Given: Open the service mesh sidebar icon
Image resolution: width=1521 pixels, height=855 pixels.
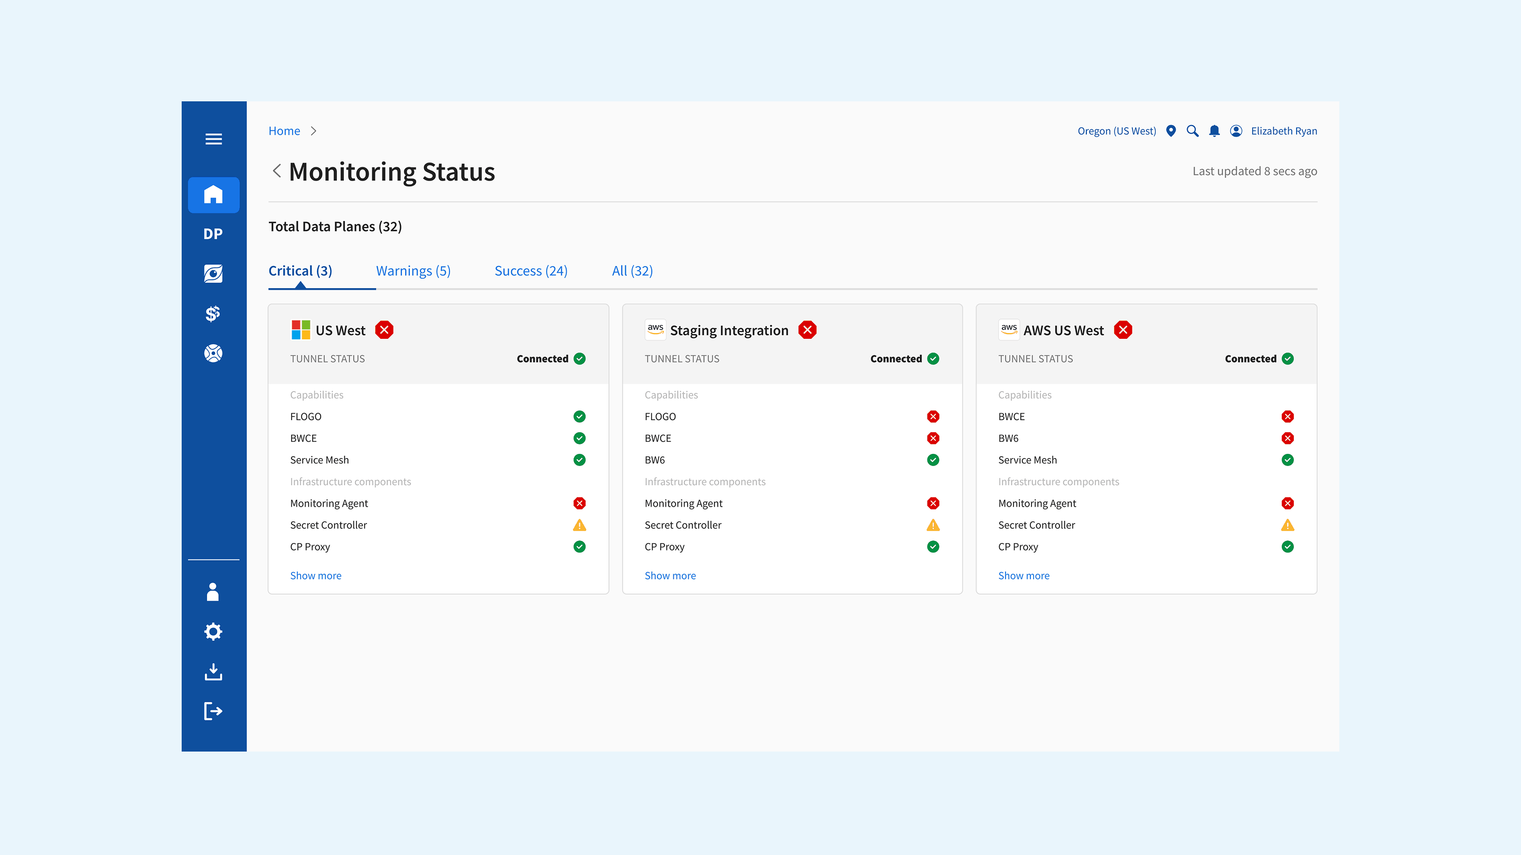Looking at the screenshot, I should point(213,352).
